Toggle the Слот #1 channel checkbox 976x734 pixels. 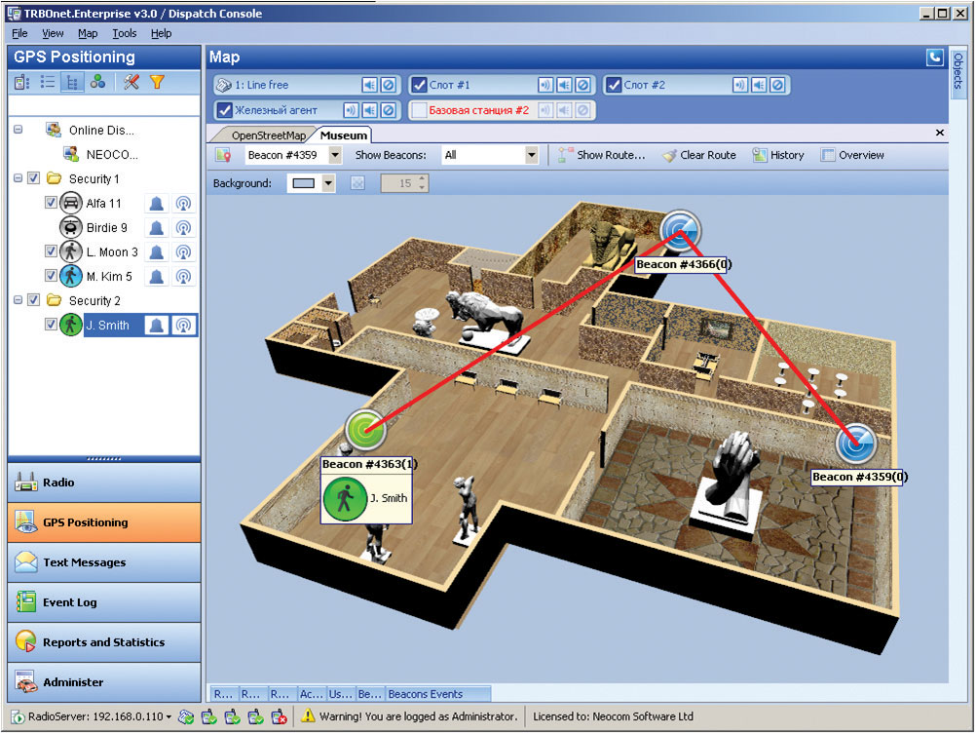[x=418, y=85]
